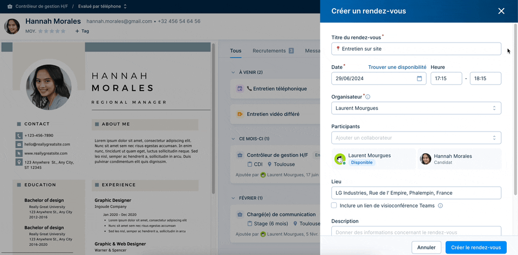
Task: Click the info icon beside the Teams visioconférence option
Action: tap(440, 205)
